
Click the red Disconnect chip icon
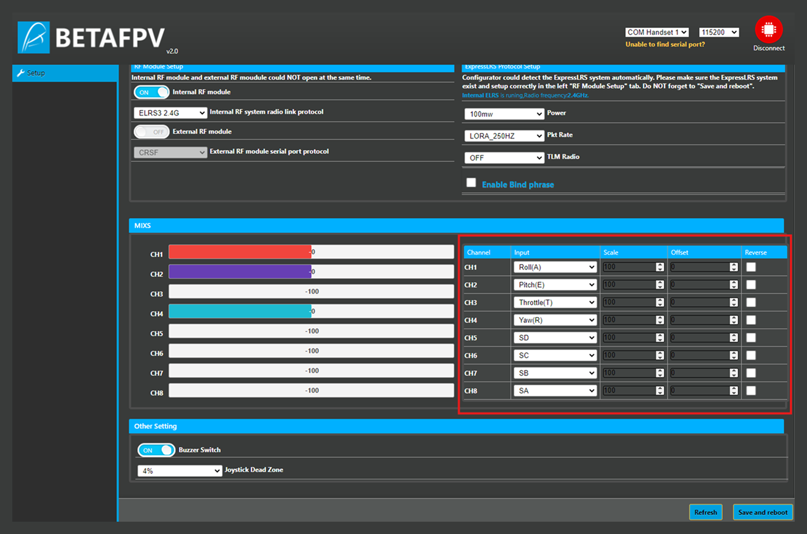pos(768,30)
